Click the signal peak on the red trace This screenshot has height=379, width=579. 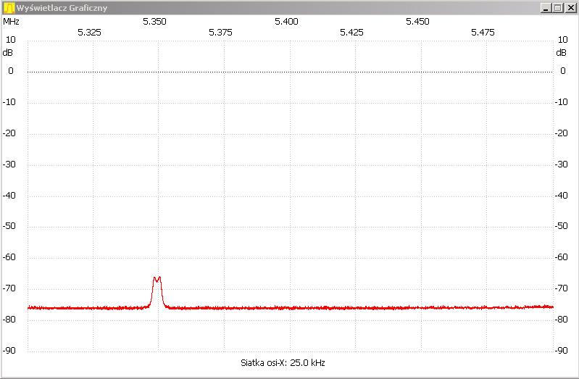click(x=157, y=278)
